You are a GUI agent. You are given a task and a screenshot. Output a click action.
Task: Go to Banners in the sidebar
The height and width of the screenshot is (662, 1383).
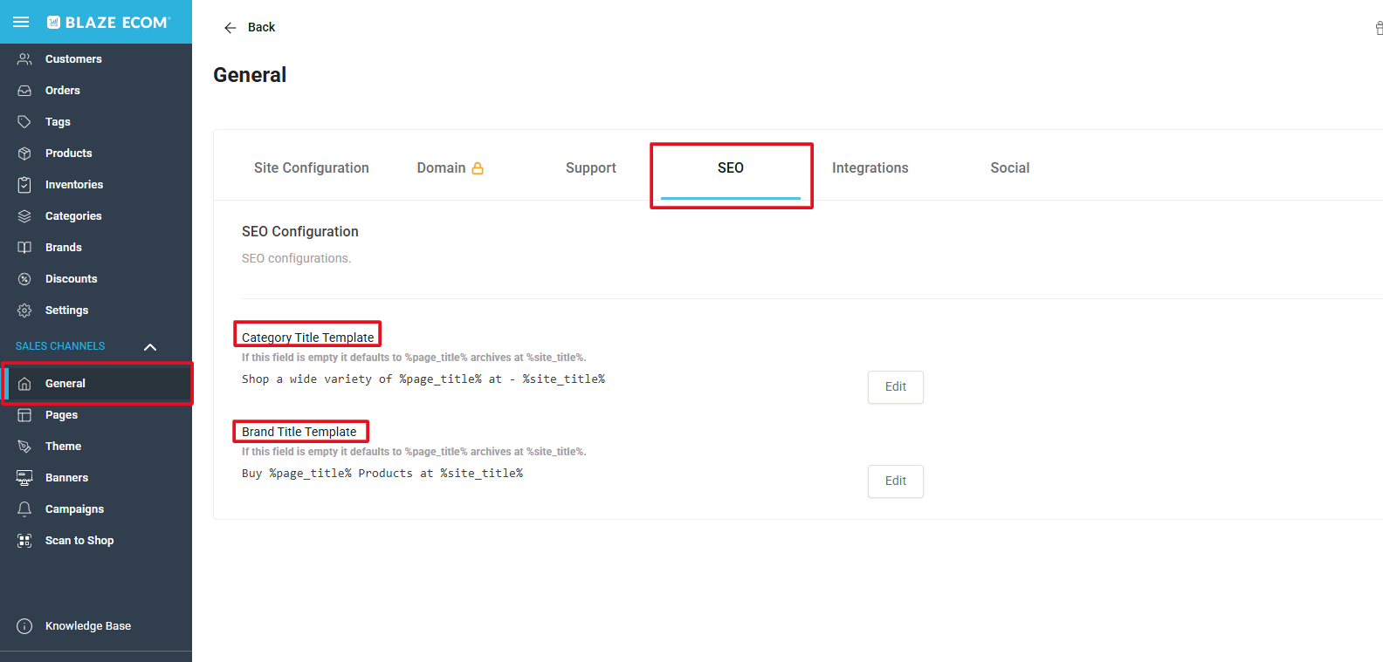[96, 478]
